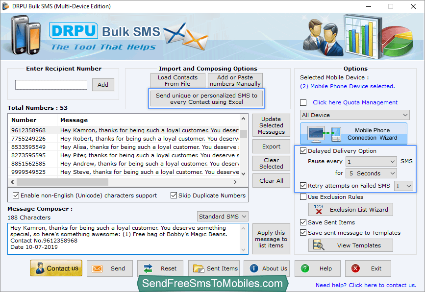Click the Reset arrows icon
The width and height of the screenshot is (425, 292).
[x=148, y=268]
